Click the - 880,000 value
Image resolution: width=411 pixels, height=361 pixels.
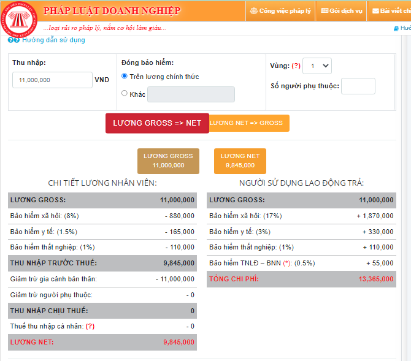pos(180,216)
